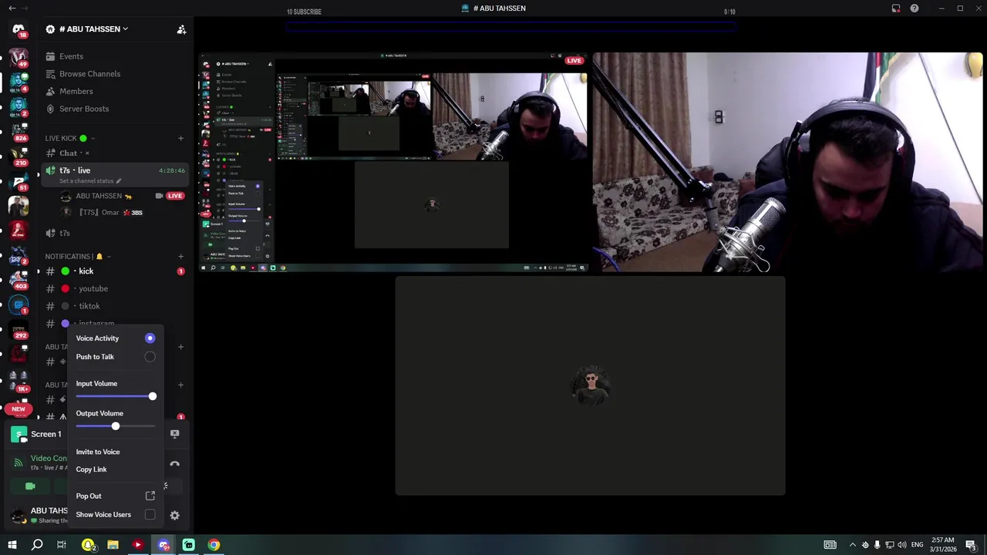
Task: Open the Members list
Action: 76,91
